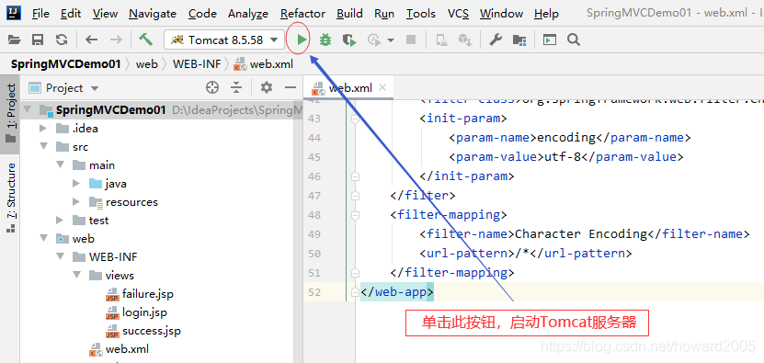The height and width of the screenshot is (363, 764).
Task: Open the Navigate menu
Action: [153, 14]
